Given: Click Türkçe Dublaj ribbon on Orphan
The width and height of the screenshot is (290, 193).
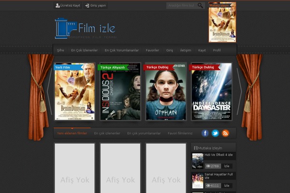Looking at the screenshot, I should (159, 67).
